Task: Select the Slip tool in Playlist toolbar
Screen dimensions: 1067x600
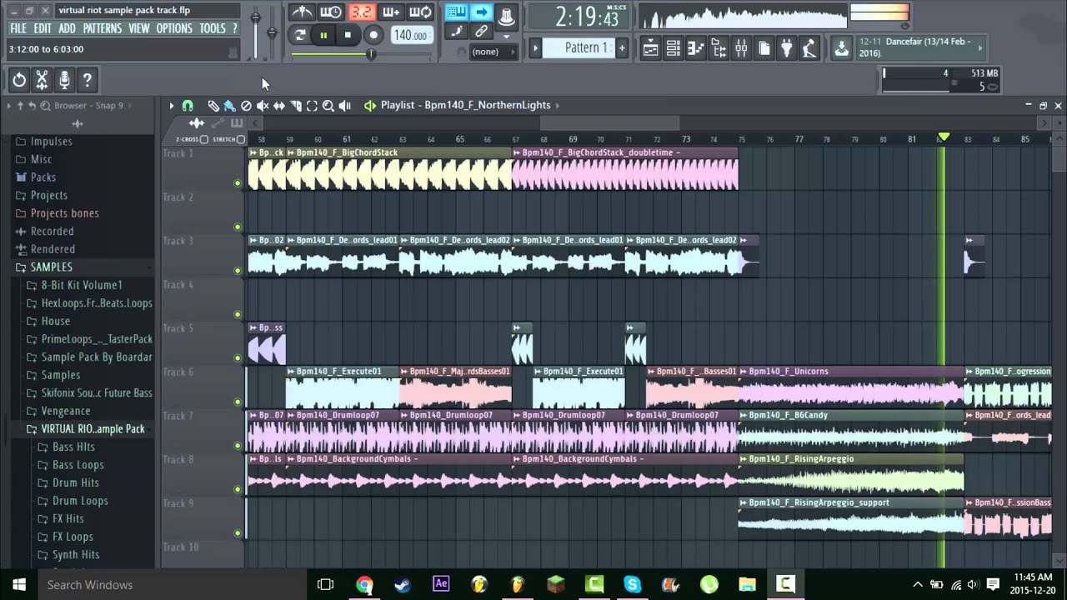Action: [279, 106]
